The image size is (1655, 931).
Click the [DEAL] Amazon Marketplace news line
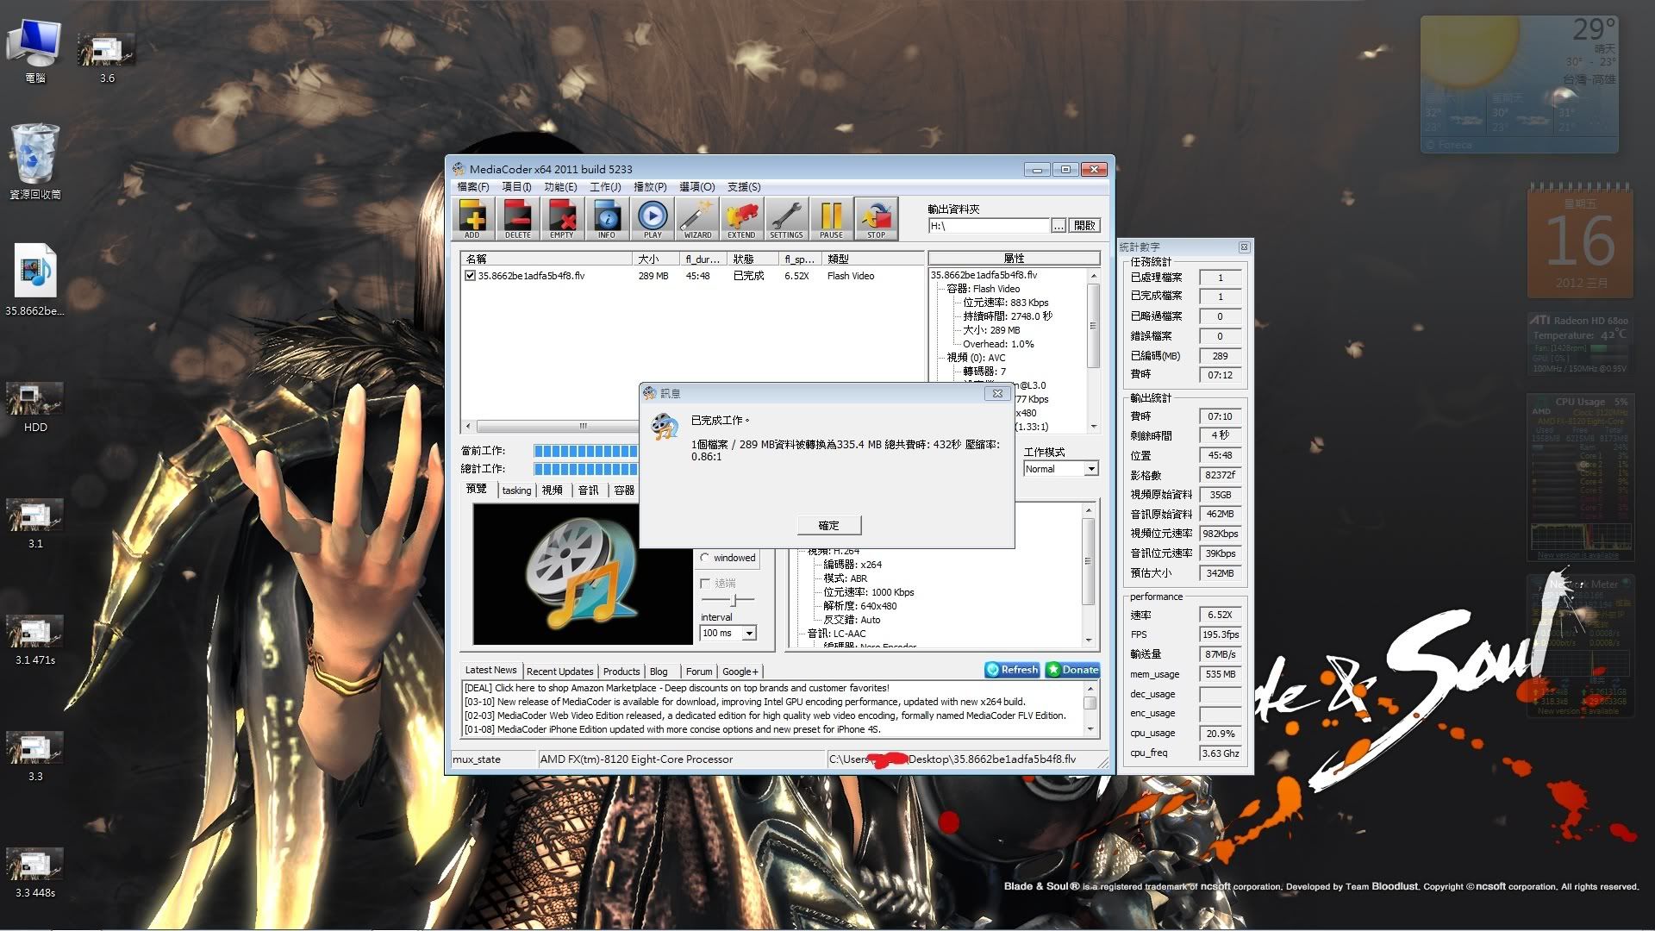point(677,688)
